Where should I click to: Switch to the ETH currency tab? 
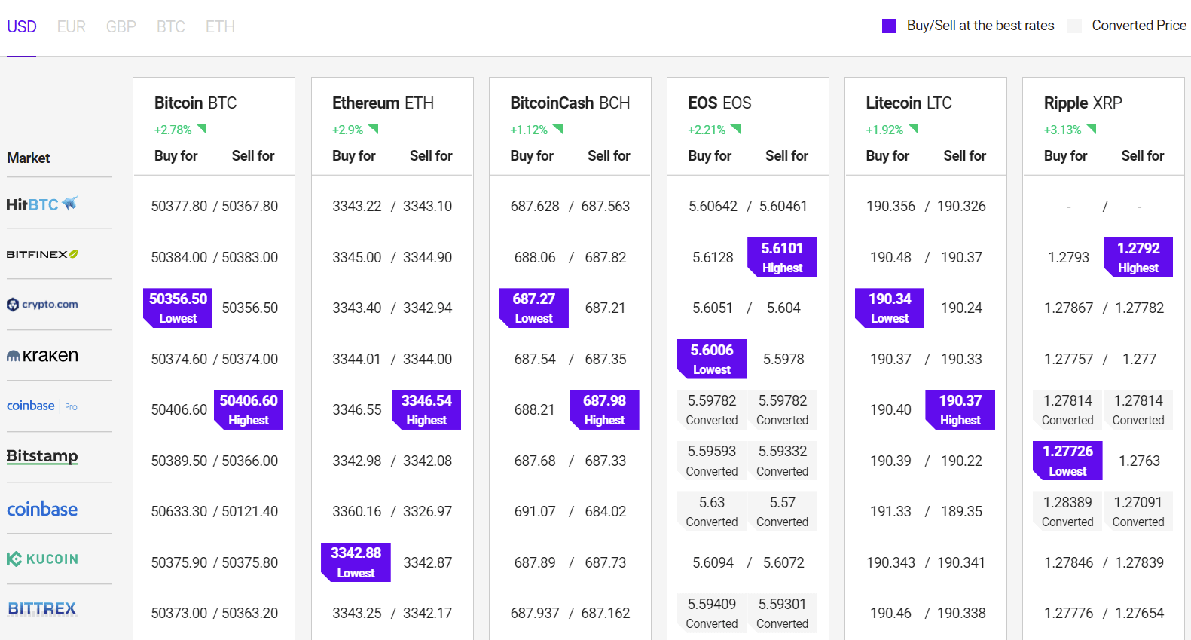tap(221, 27)
